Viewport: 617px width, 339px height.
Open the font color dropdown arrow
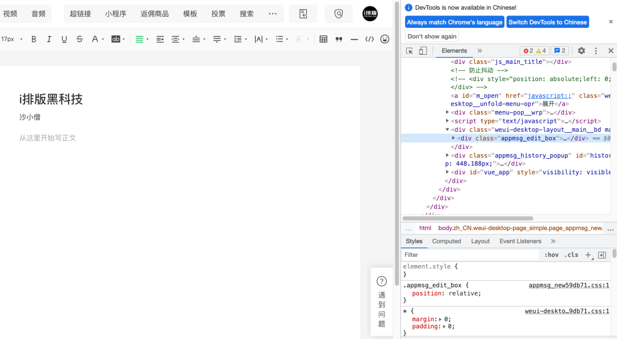coord(103,39)
